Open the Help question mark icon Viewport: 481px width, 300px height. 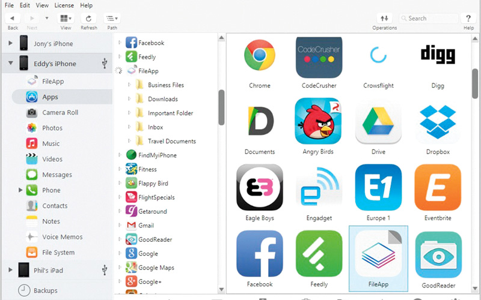coord(468,19)
